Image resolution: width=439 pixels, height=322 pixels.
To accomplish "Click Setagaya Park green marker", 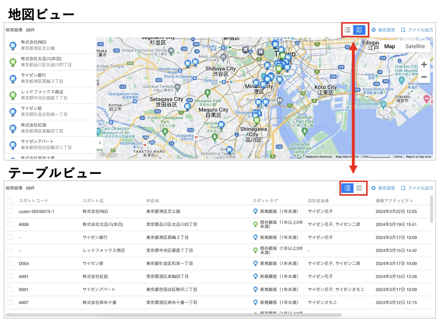I will (207, 93).
